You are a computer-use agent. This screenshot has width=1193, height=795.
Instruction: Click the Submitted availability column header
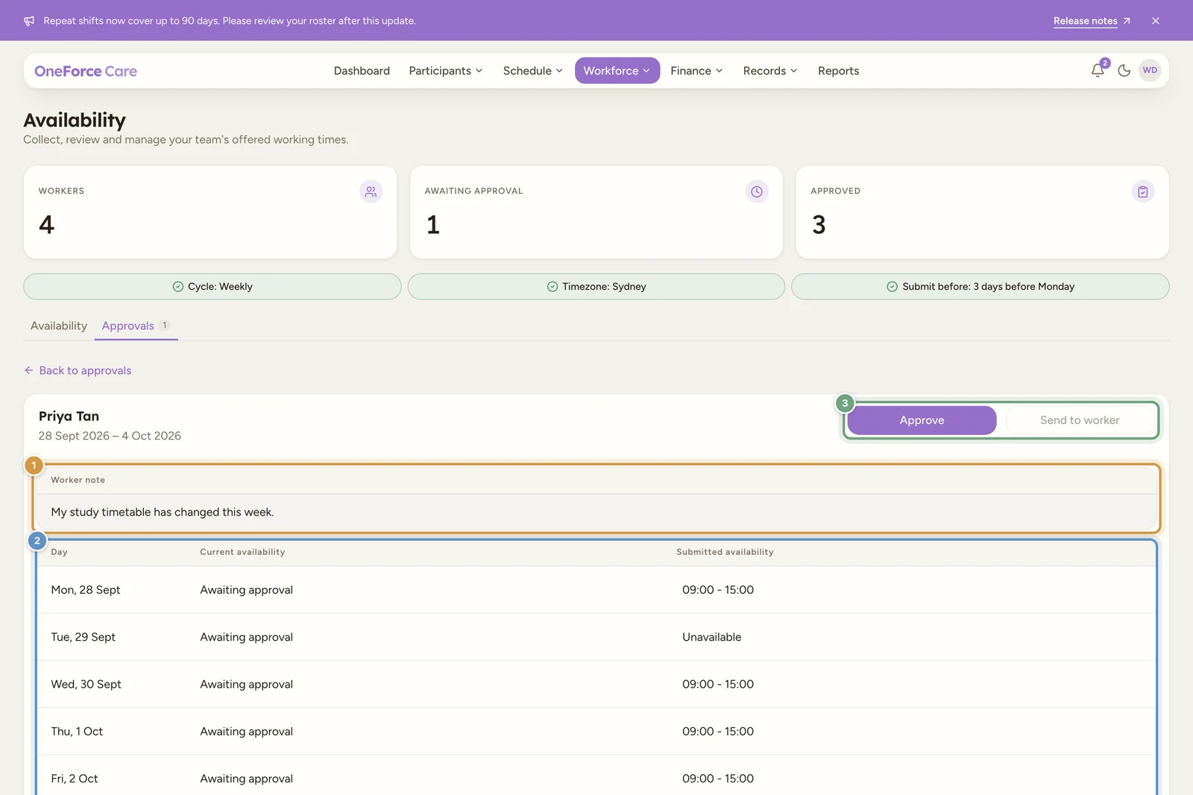point(725,552)
